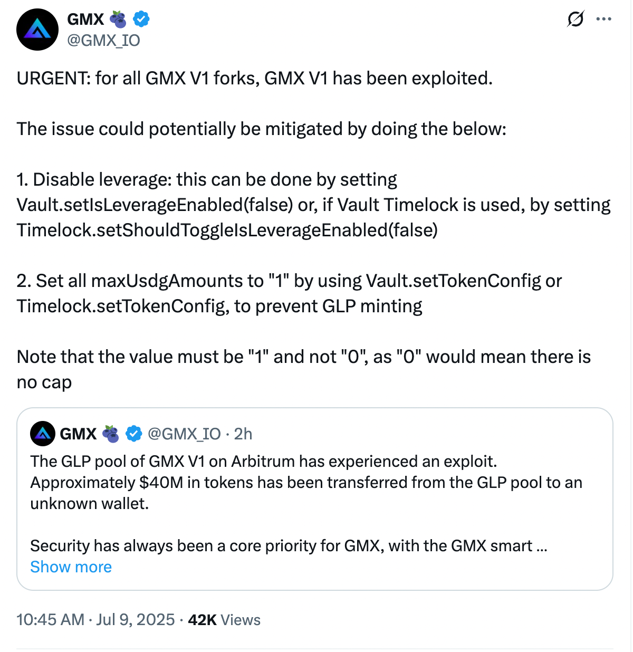
Task: Click the GMX name in the quoted post
Action: pos(78,434)
